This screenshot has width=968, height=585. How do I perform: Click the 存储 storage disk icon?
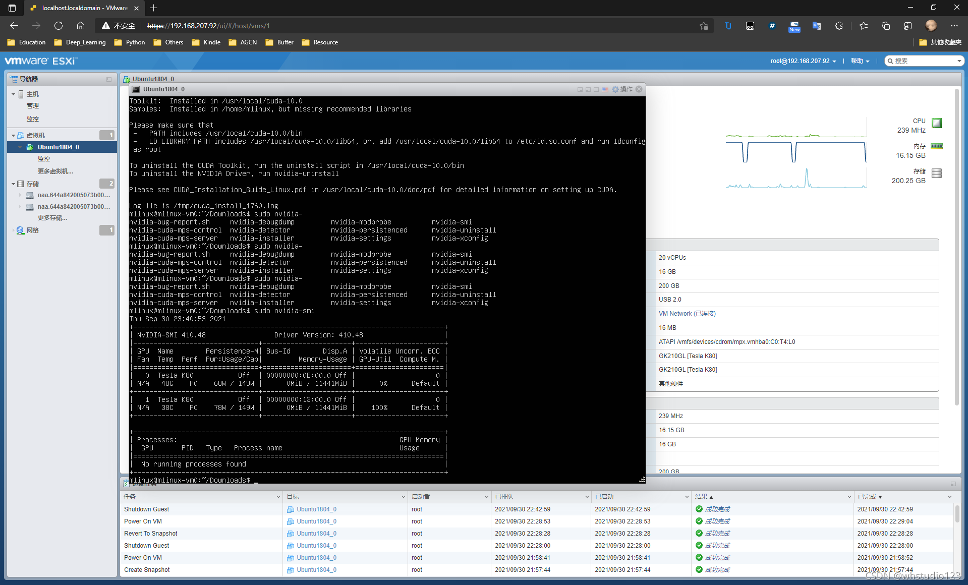[937, 173]
